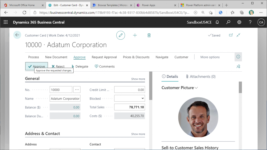This screenshot has width=267, height=150.
Task: Open browser Settings and more menu
Action: pos(261,12)
